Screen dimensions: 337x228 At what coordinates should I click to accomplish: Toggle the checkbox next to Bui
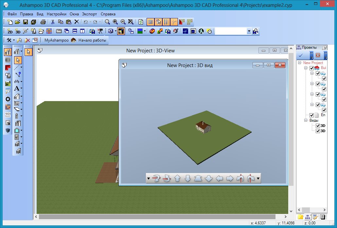point(311,68)
